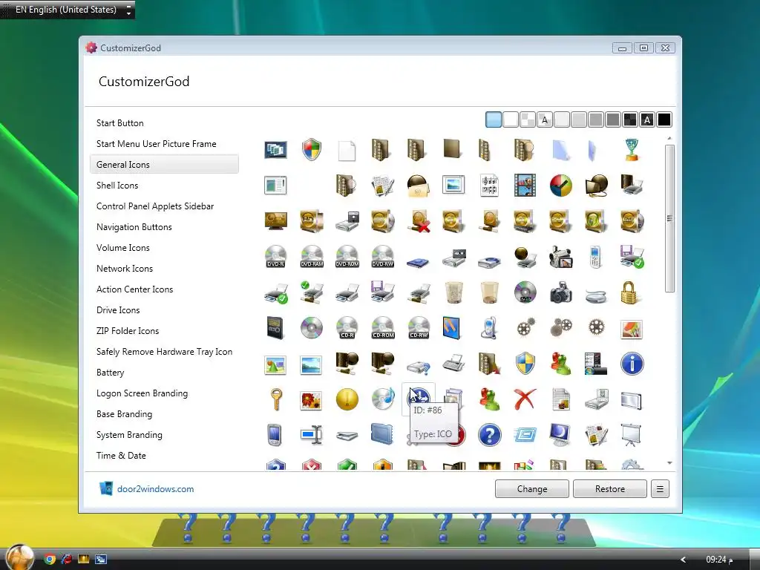Open the Drive Icons category
Screen dimensions: 760x570
click(x=164, y=310)
